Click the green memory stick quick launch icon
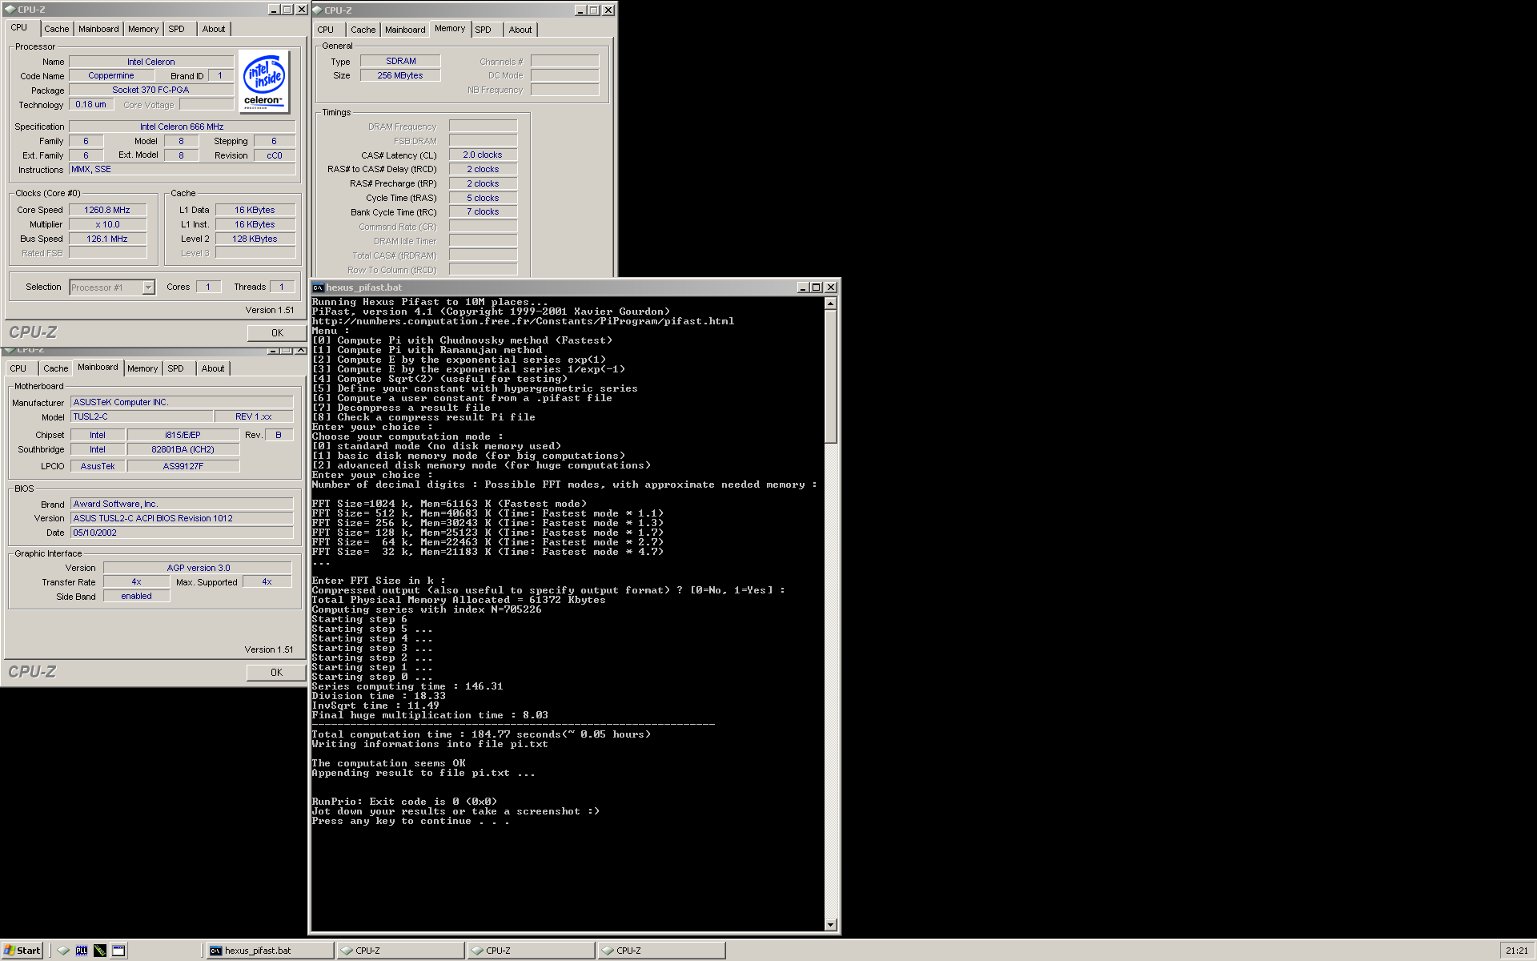Viewport: 1537px width, 961px height. point(100,951)
